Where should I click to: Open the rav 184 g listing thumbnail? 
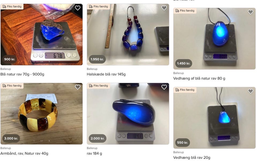(x=128, y=114)
